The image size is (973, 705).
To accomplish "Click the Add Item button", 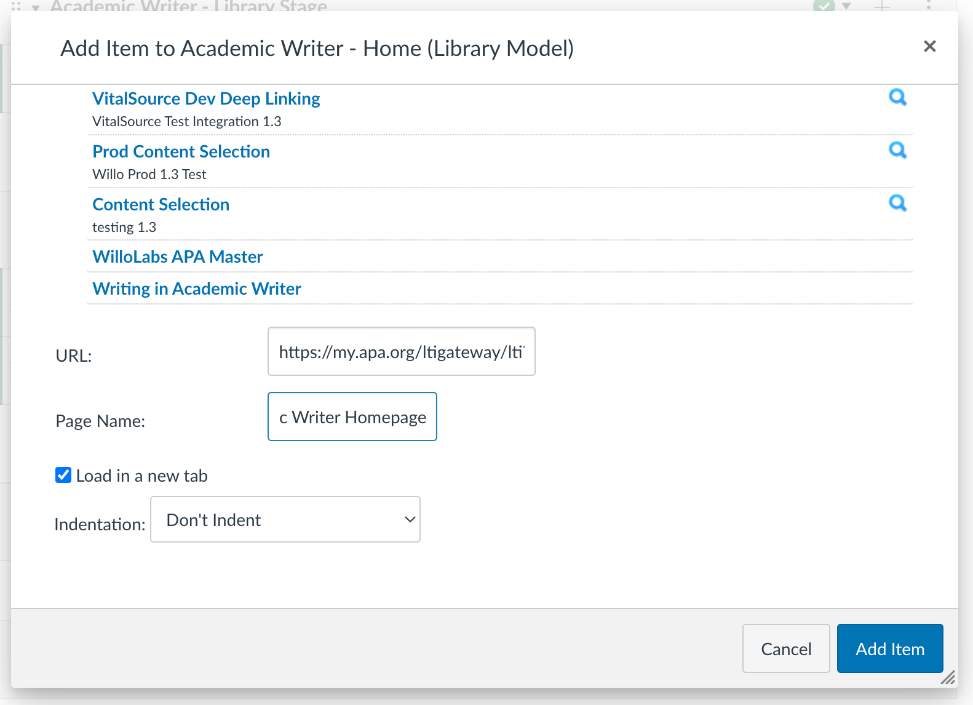I will 890,648.
